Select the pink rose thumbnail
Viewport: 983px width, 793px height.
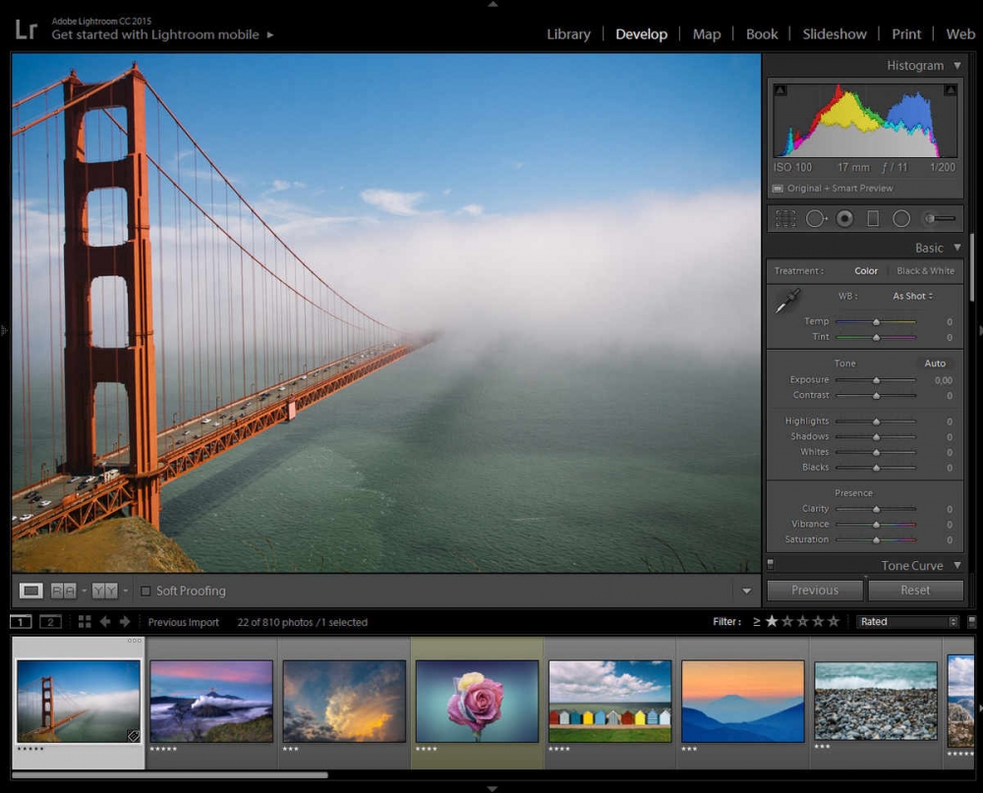click(477, 701)
